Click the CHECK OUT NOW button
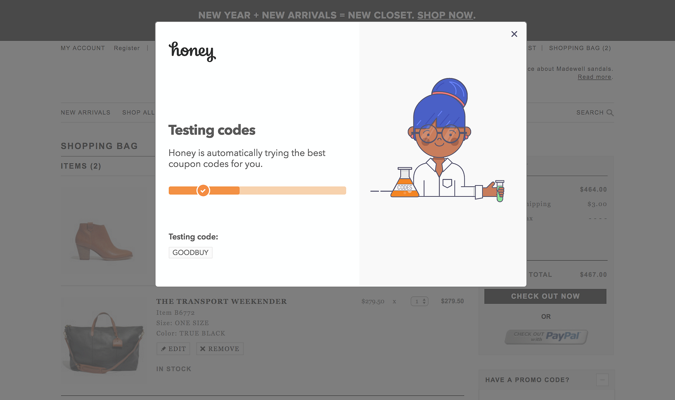 coord(545,296)
